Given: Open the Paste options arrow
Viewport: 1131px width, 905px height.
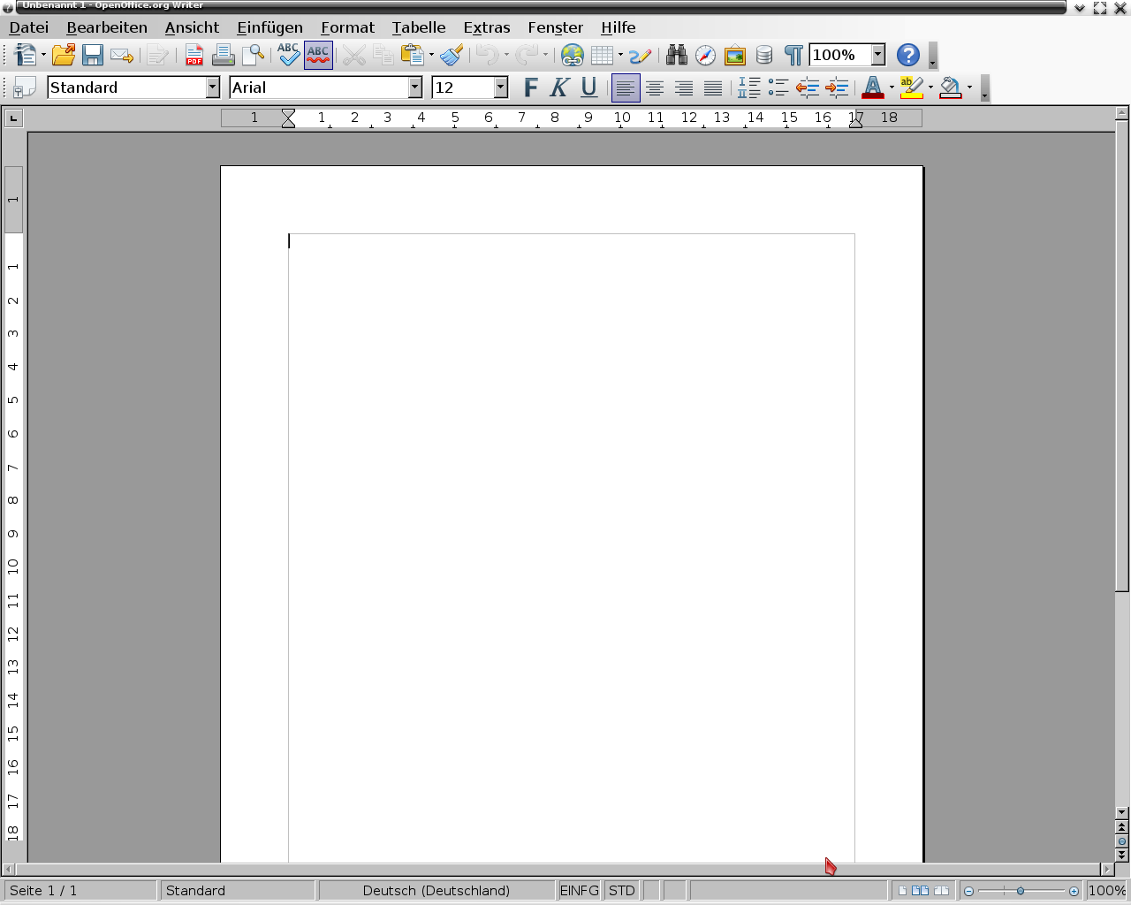Looking at the screenshot, I should pyautogui.click(x=431, y=55).
